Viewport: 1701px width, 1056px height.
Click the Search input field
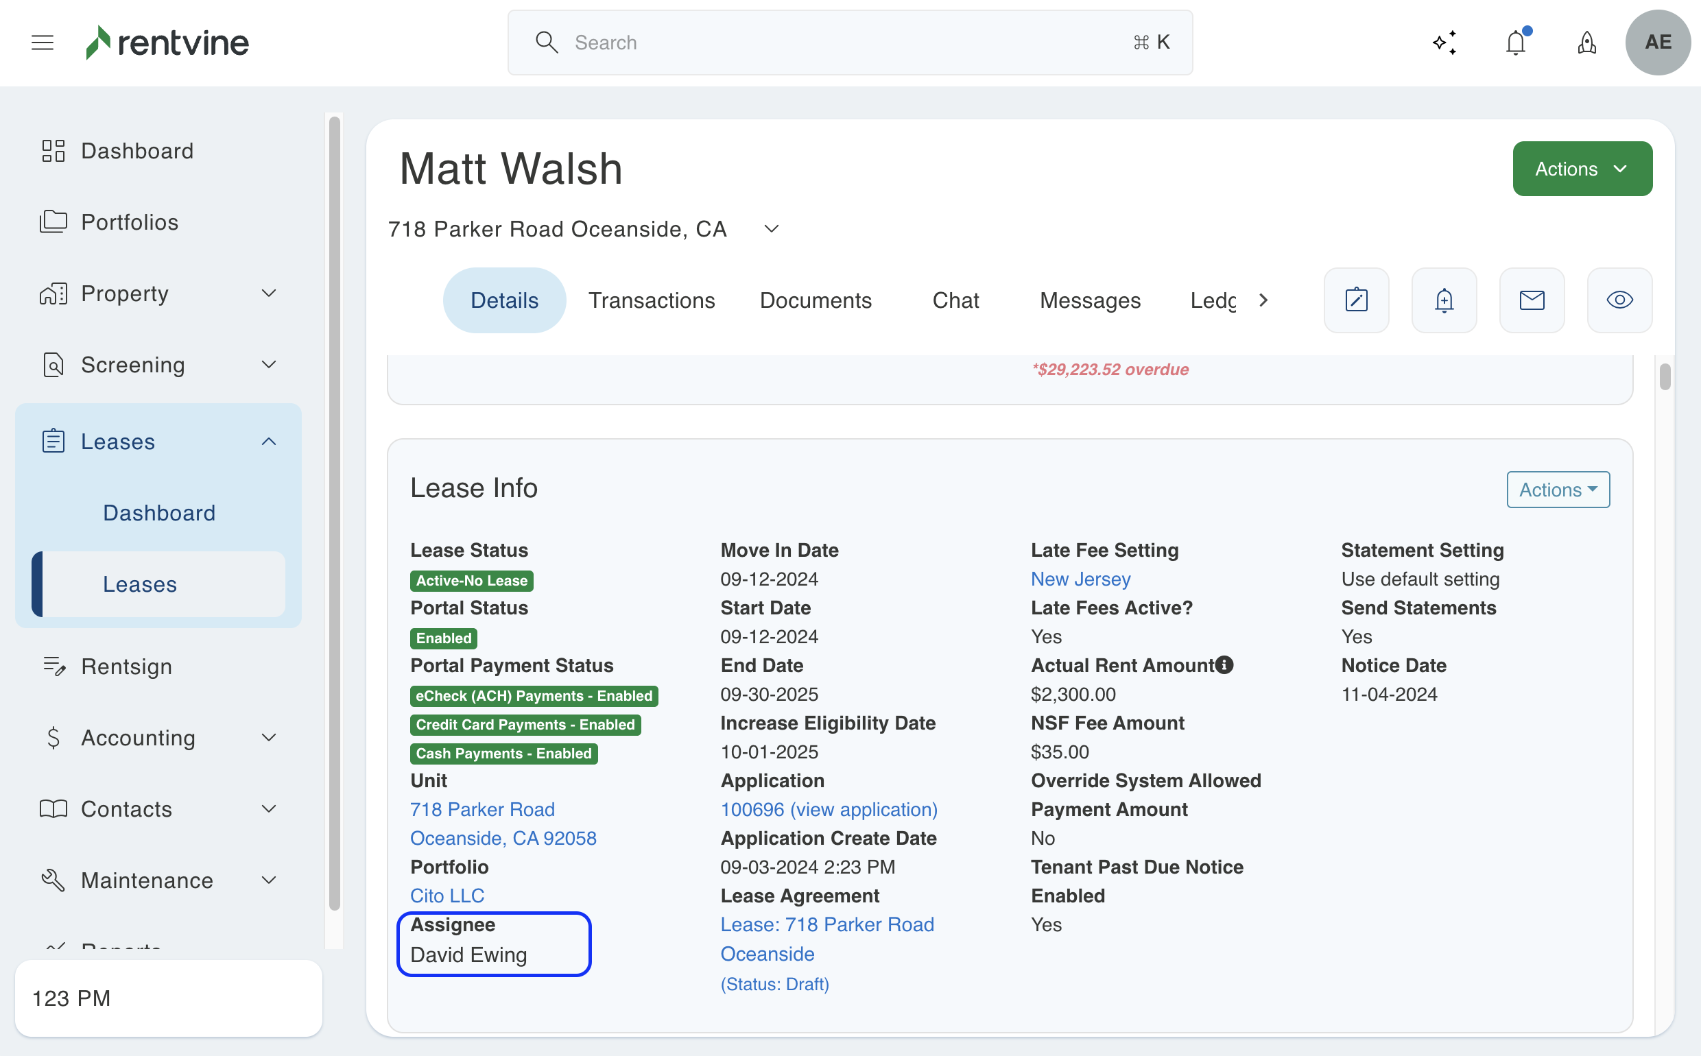click(x=848, y=43)
